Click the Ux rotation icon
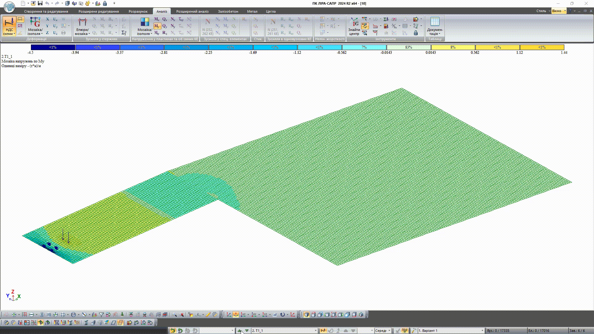Screen dimensions: 594x334 [x=55, y=19]
